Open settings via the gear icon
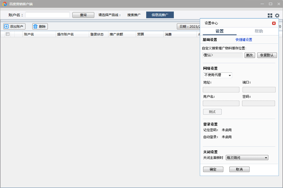The height and width of the screenshot is (188, 283). point(277,16)
